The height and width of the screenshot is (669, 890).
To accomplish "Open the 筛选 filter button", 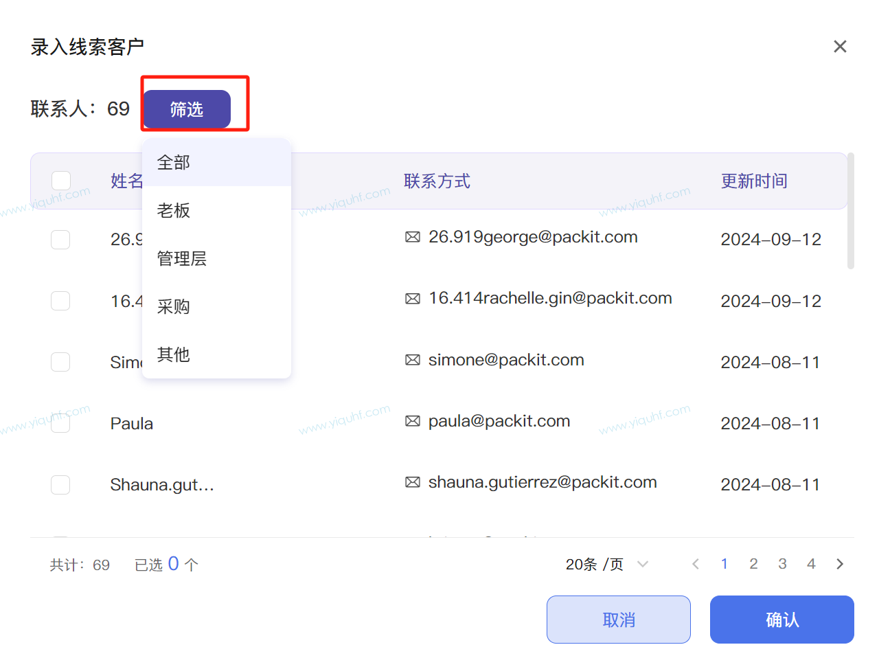I will [187, 109].
